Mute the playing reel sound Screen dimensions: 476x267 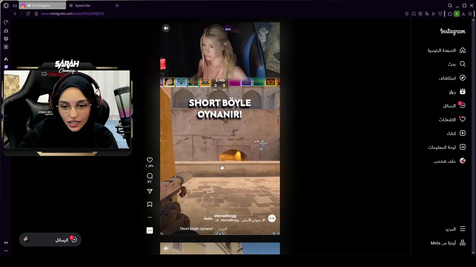click(x=166, y=28)
